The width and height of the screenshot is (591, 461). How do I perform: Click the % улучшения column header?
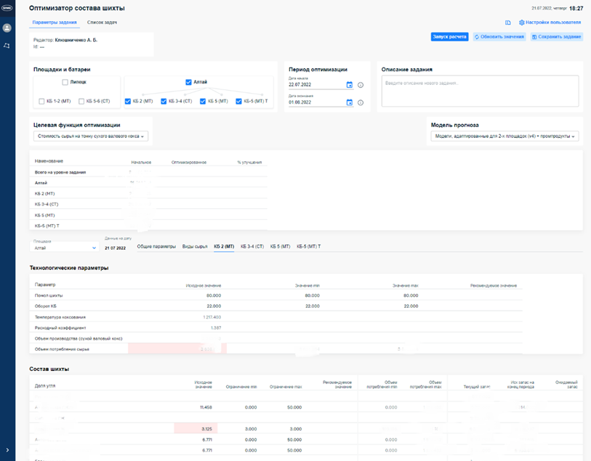[249, 162]
